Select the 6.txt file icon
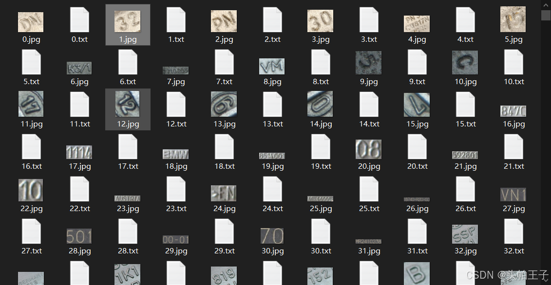Screen dimensions: 551x285 pyautogui.click(x=128, y=62)
